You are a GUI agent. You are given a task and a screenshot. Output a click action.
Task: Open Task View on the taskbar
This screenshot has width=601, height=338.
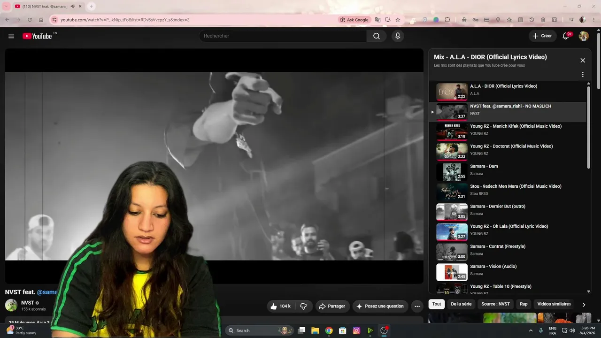pos(302,330)
